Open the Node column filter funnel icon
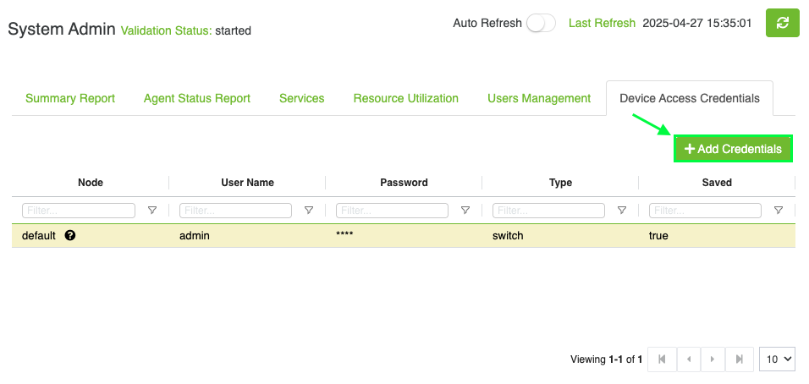Viewport: 809px width, 384px height. [152, 211]
